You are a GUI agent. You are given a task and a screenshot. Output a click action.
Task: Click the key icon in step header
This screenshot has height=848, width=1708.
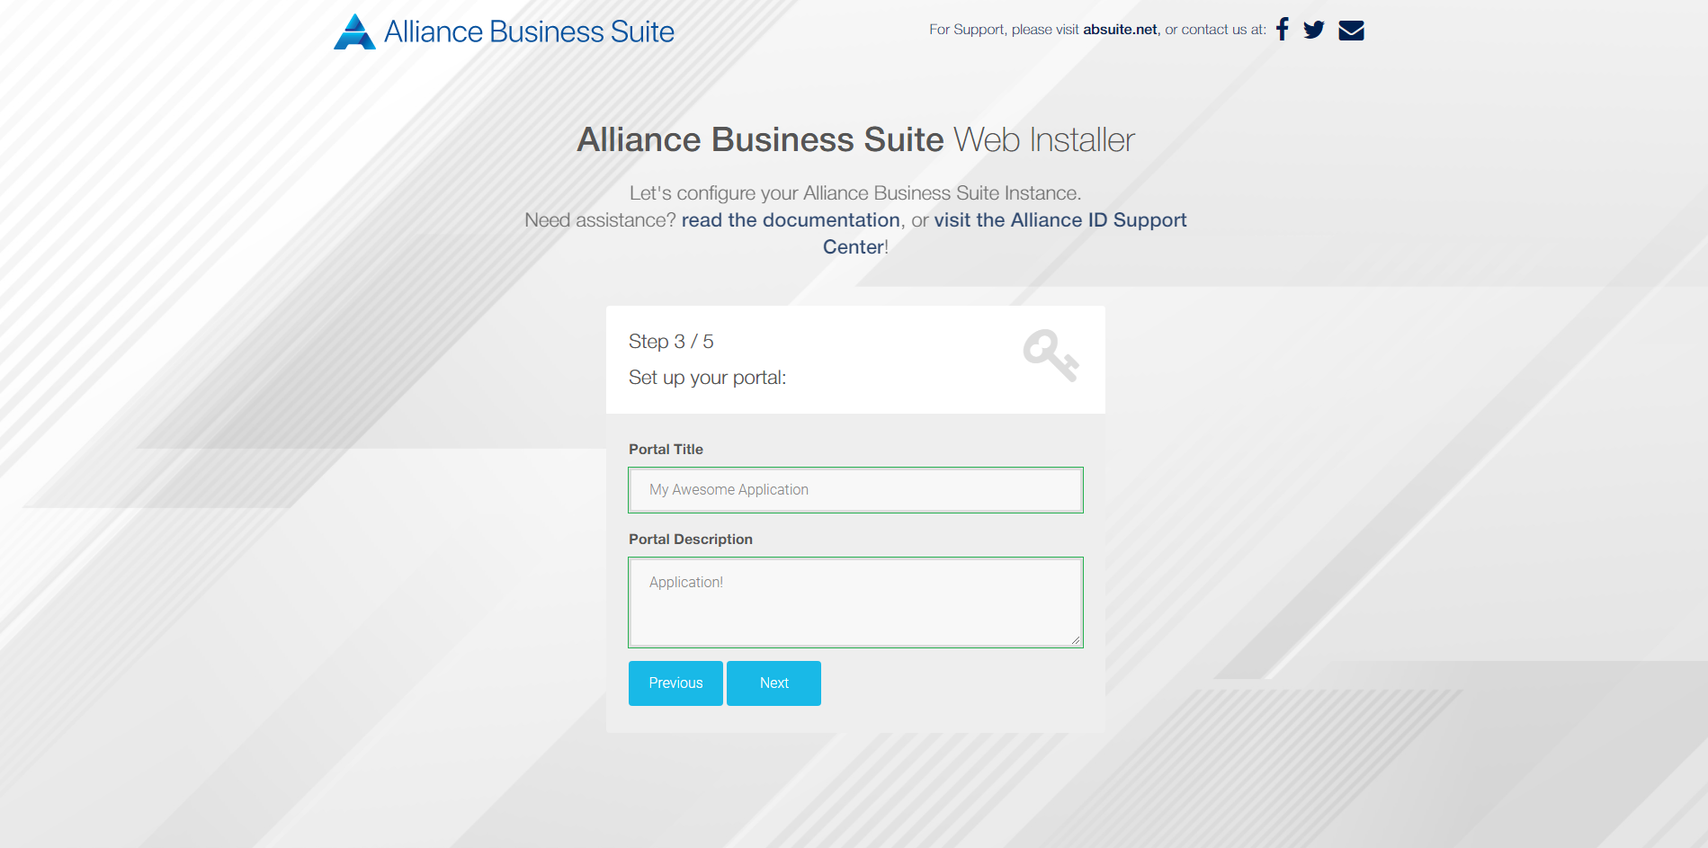[x=1051, y=355]
